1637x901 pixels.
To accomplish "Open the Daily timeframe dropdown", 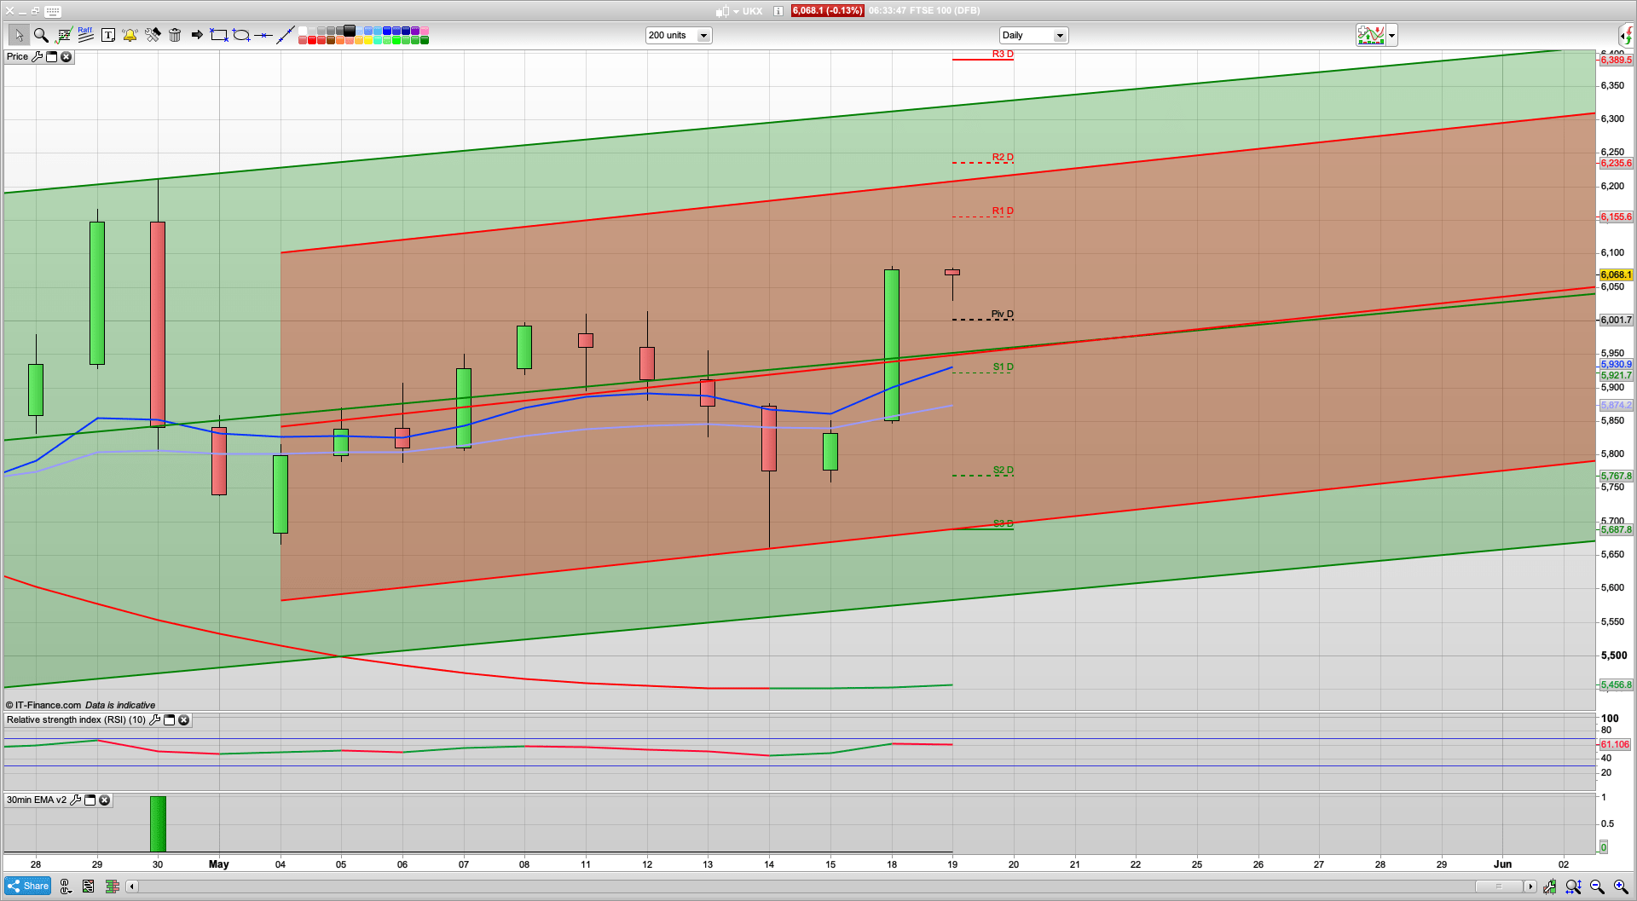I will click(x=1060, y=36).
